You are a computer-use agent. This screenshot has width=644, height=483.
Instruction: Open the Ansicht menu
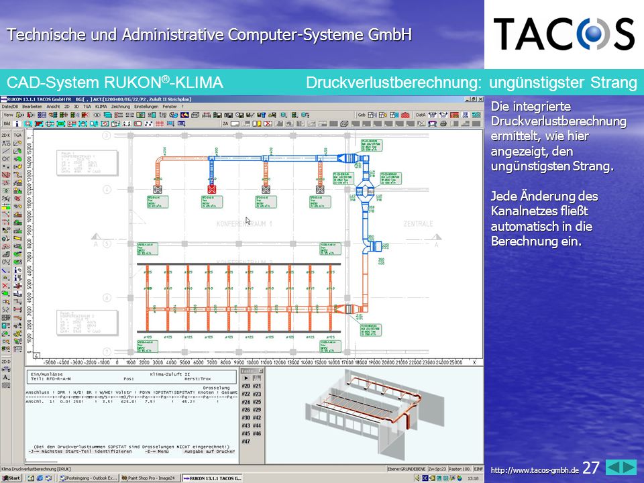53,107
